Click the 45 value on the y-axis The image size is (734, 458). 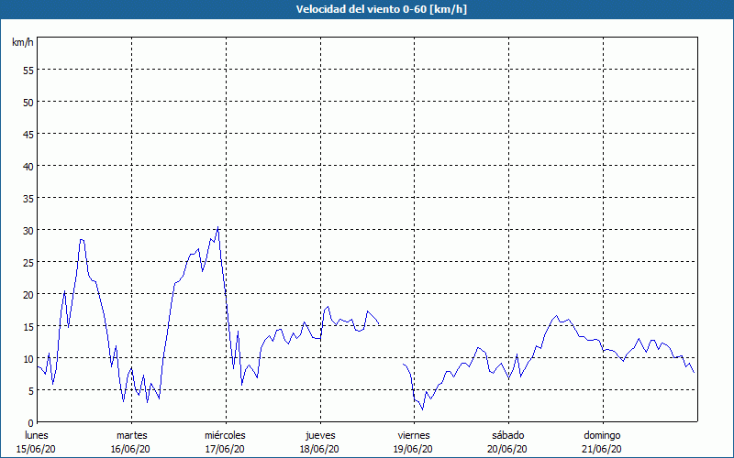click(28, 134)
